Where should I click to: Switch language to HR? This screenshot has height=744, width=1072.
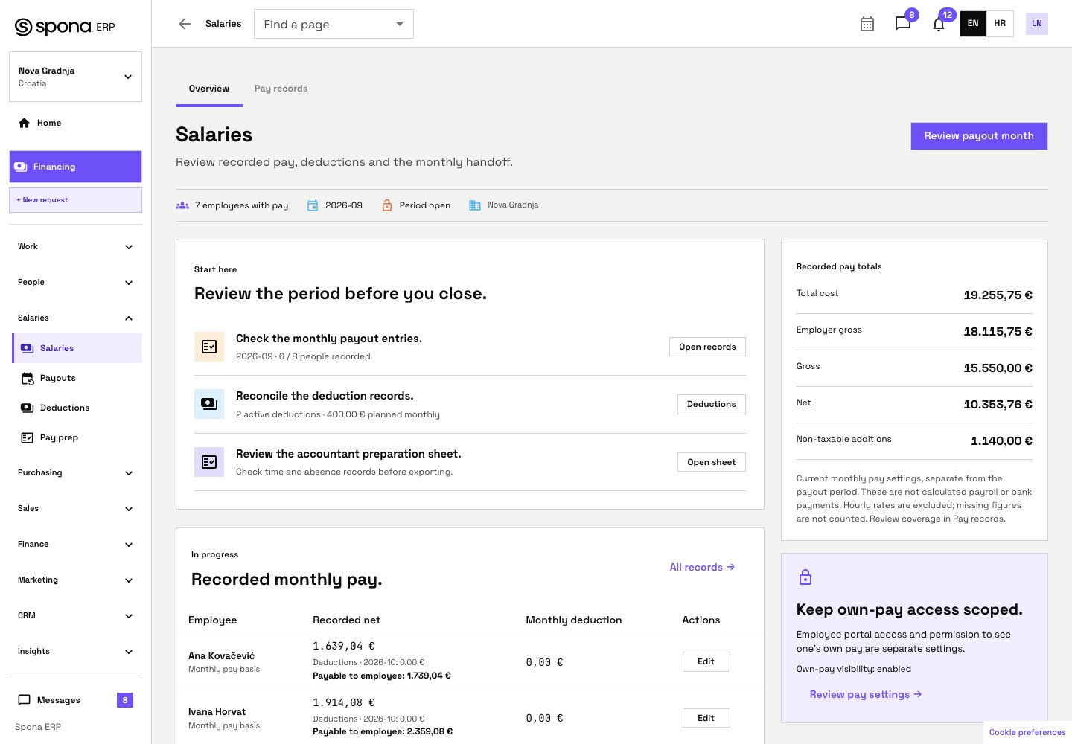[x=1000, y=24]
